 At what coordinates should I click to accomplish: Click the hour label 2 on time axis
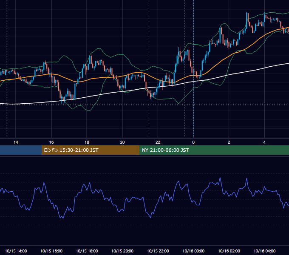(x=229, y=142)
